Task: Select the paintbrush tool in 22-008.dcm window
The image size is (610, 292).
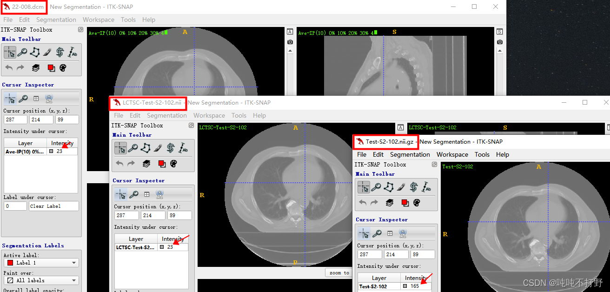Action: pos(47,52)
